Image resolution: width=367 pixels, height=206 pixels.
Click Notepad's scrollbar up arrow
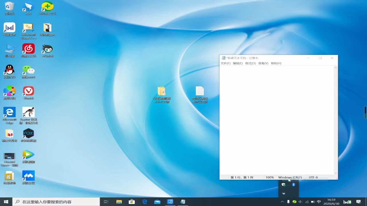[x=336, y=68]
